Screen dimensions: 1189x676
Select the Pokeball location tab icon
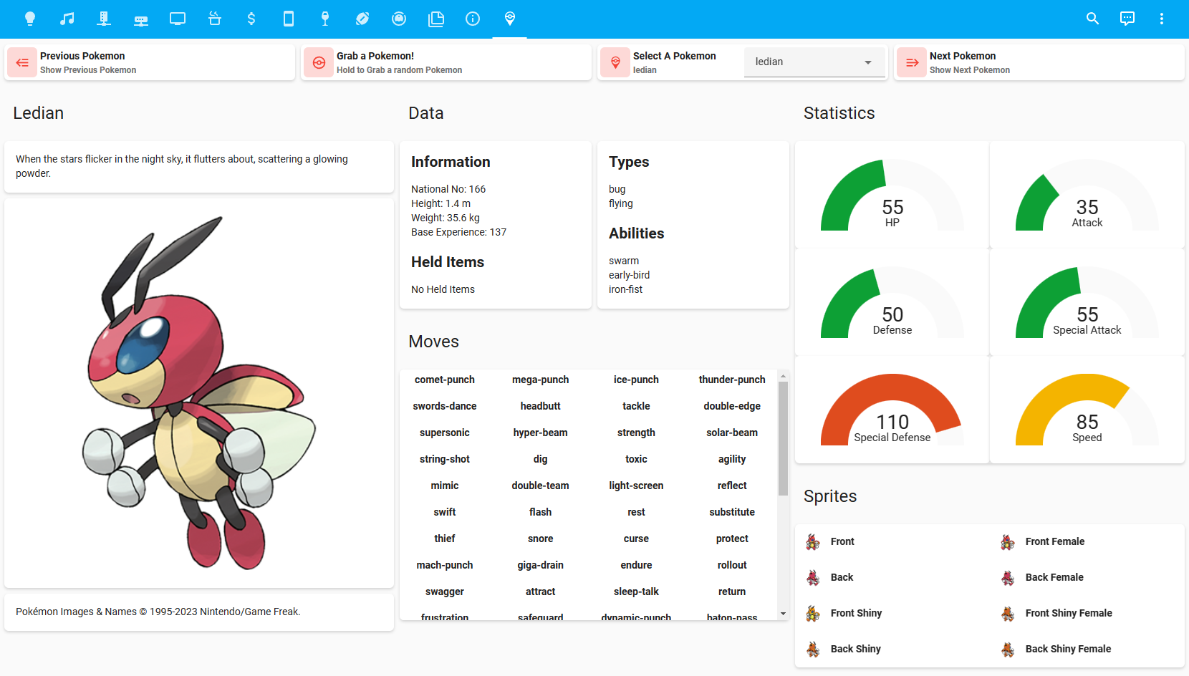[510, 19]
